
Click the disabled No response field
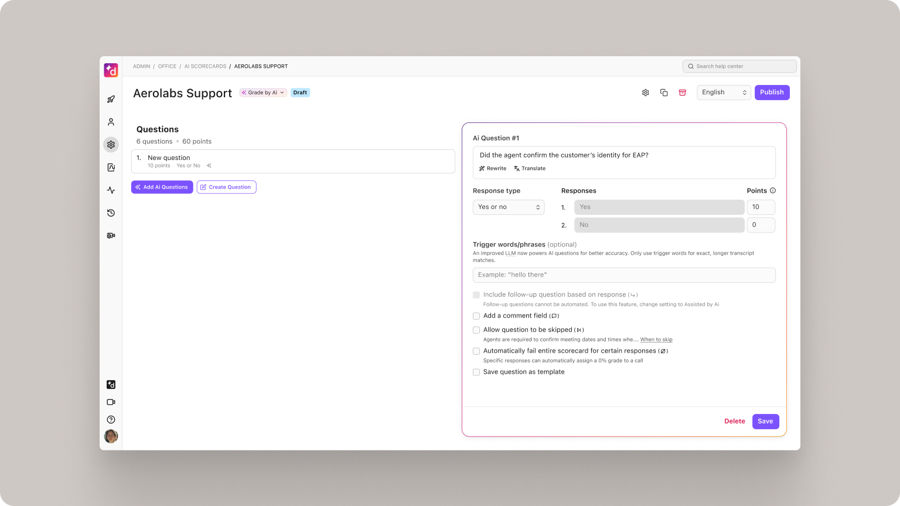pos(659,225)
